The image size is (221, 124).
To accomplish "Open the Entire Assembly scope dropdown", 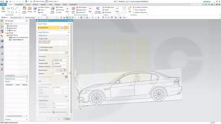I will click(32, 18).
